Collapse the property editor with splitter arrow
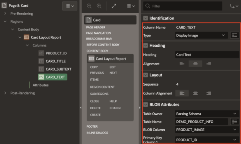 (x=139, y=108)
